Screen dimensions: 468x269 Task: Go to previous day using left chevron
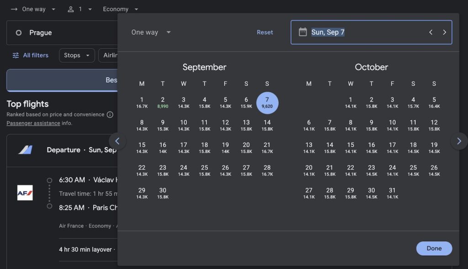[431, 32]
